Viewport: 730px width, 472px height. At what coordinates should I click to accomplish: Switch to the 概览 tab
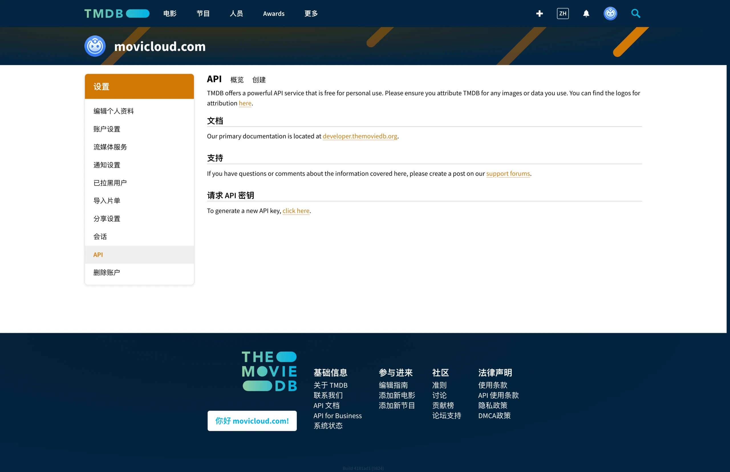237,80
